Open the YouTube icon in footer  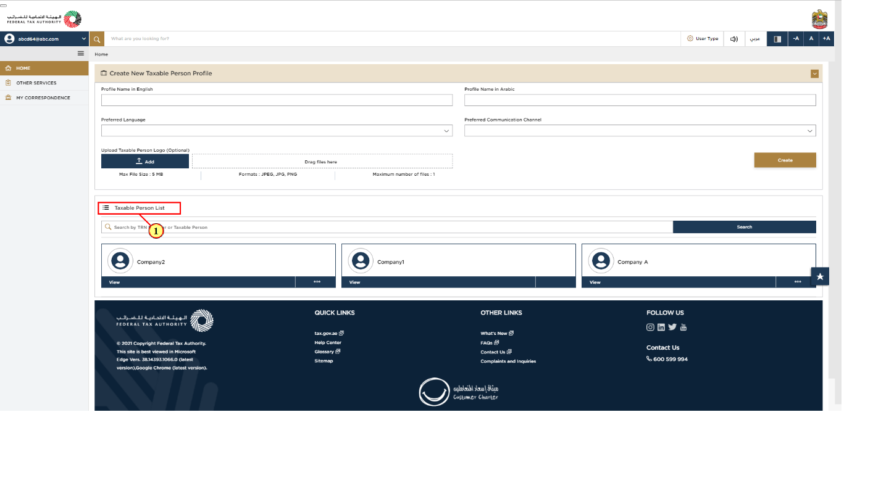click(683, 327)
